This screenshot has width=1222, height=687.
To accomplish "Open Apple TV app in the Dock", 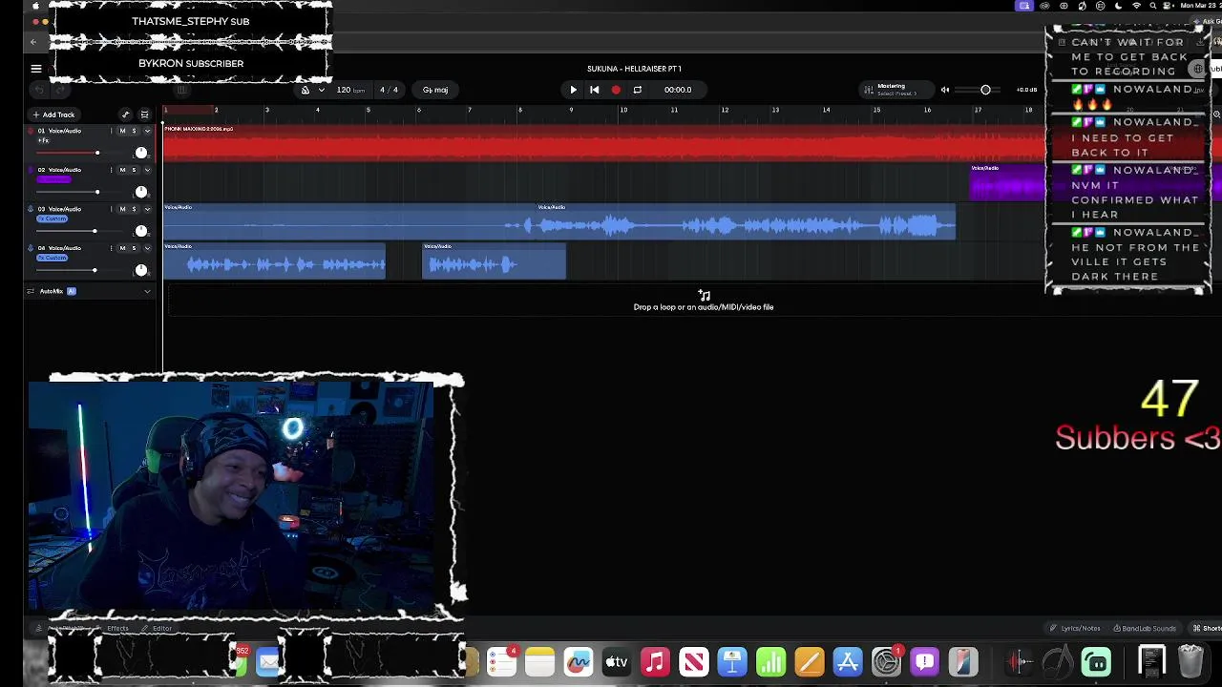I will click(617, 661).
